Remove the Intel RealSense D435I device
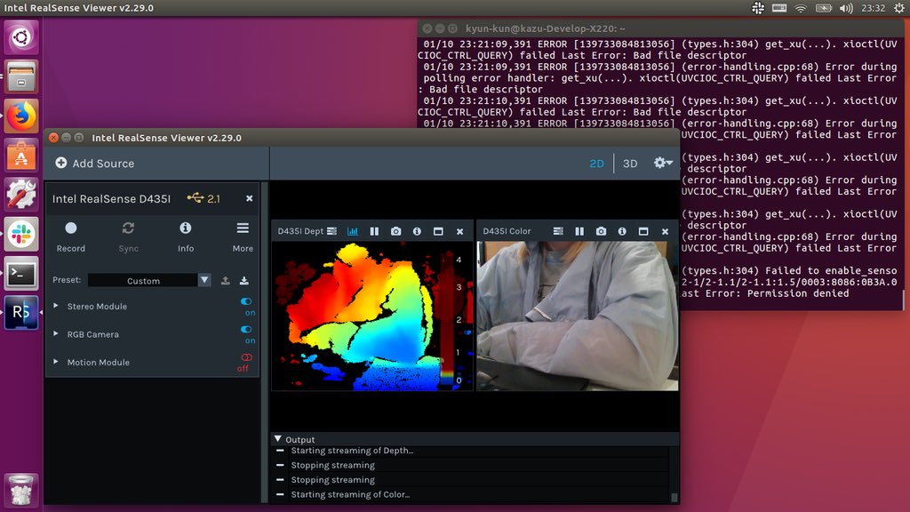This screenshot has width=910, height=512. [250, 198]
